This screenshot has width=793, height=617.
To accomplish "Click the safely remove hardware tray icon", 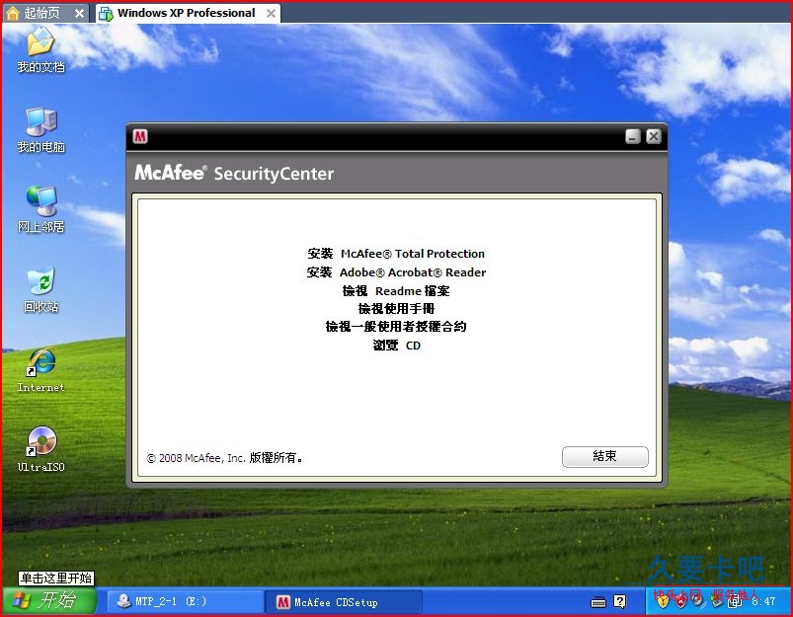I will (717, 601).
